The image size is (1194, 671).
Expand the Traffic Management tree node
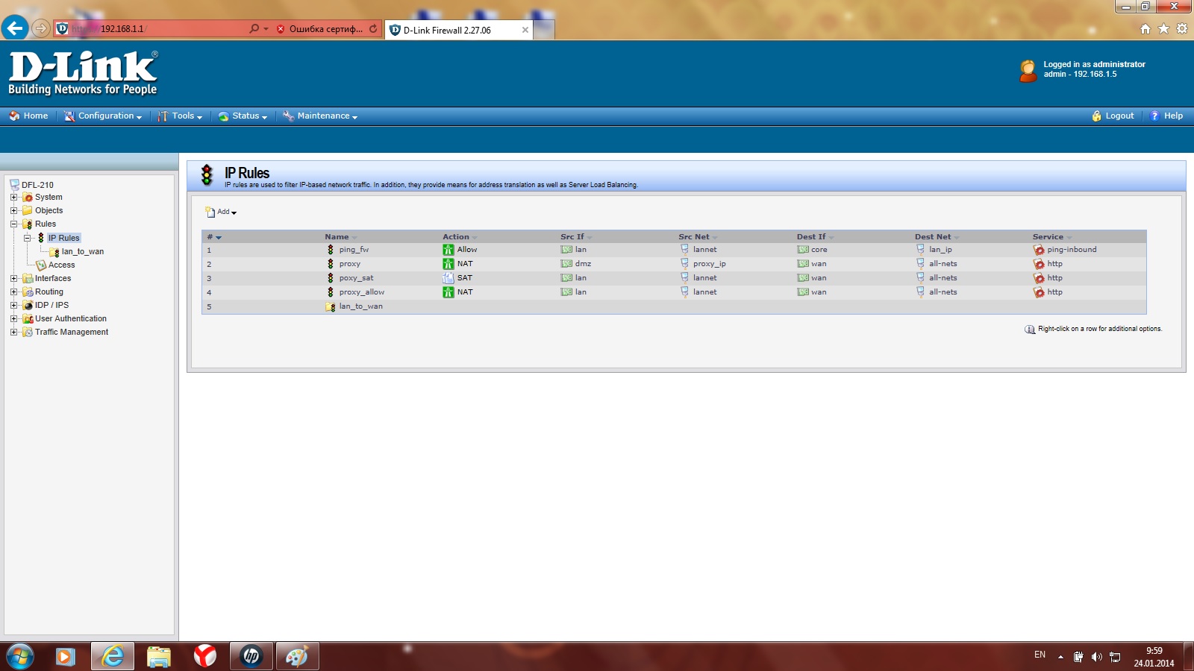tap(13, 333)
